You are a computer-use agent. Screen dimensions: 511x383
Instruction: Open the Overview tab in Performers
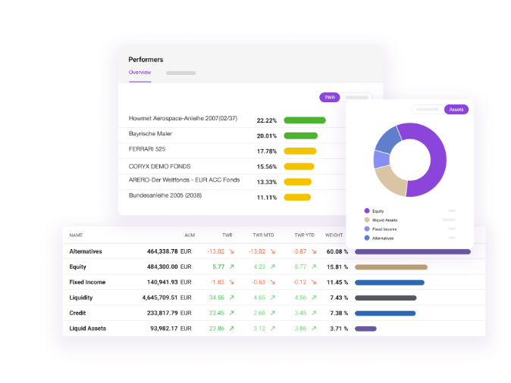[x=140, y=72]
